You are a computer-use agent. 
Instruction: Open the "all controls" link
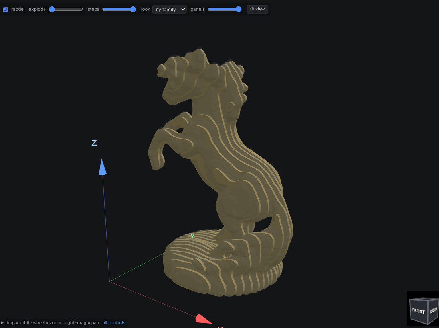click(x=114, y=323)
